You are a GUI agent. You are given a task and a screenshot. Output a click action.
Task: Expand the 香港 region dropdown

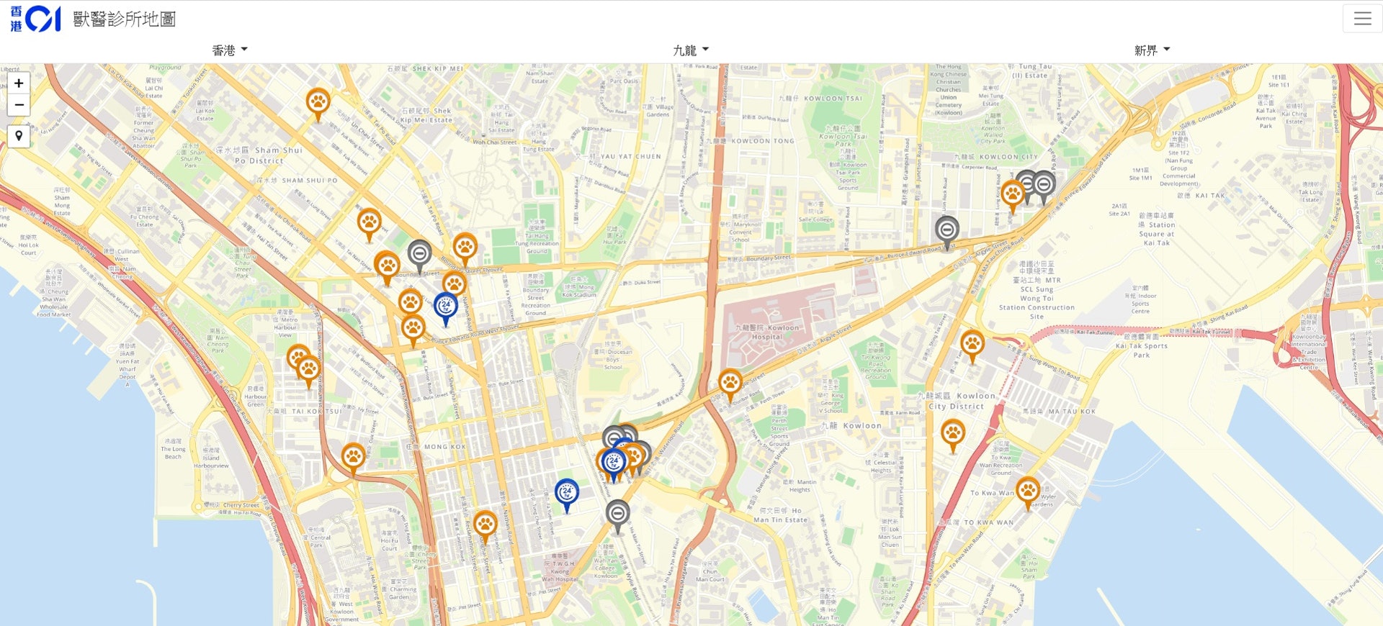pyautogui.click(x=229, y=50)
